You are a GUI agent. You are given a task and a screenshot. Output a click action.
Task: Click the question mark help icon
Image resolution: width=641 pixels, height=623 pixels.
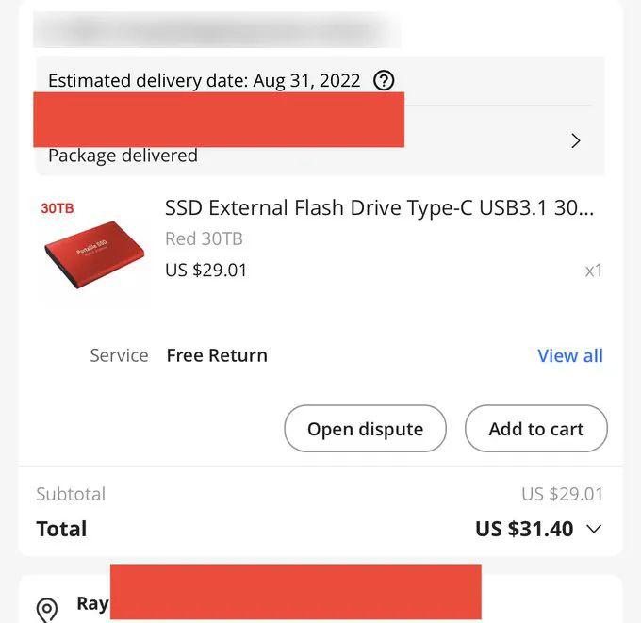tap(384, 80)
